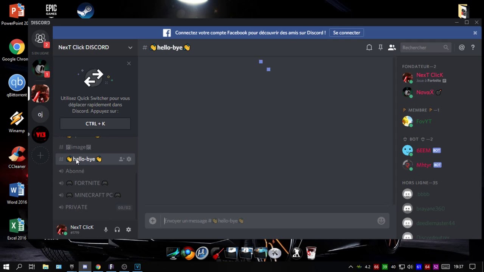Click the Discord taskbar button
Viewport: 484px width, 272px height.
point(85,267)
